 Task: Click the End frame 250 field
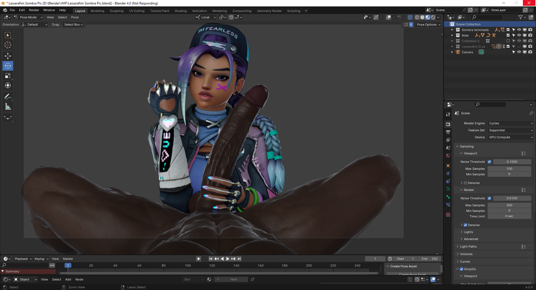430,259
